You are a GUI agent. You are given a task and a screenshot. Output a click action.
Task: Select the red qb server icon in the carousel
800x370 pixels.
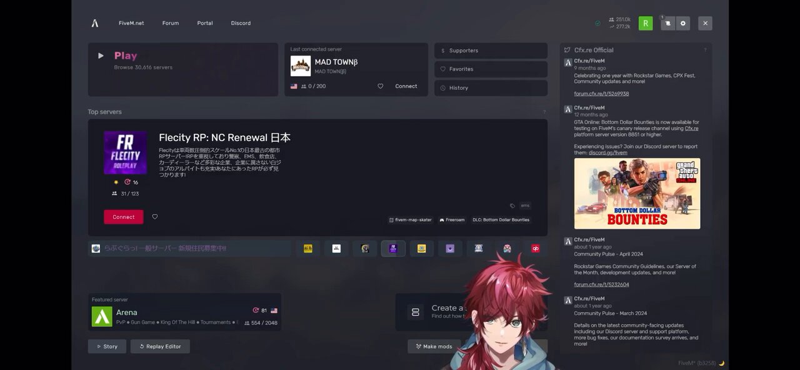click(536, 248)
